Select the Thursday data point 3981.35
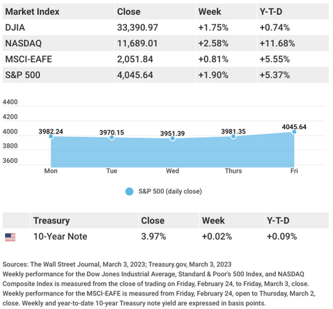Screen dimensions: 333x309 [233, 137]
